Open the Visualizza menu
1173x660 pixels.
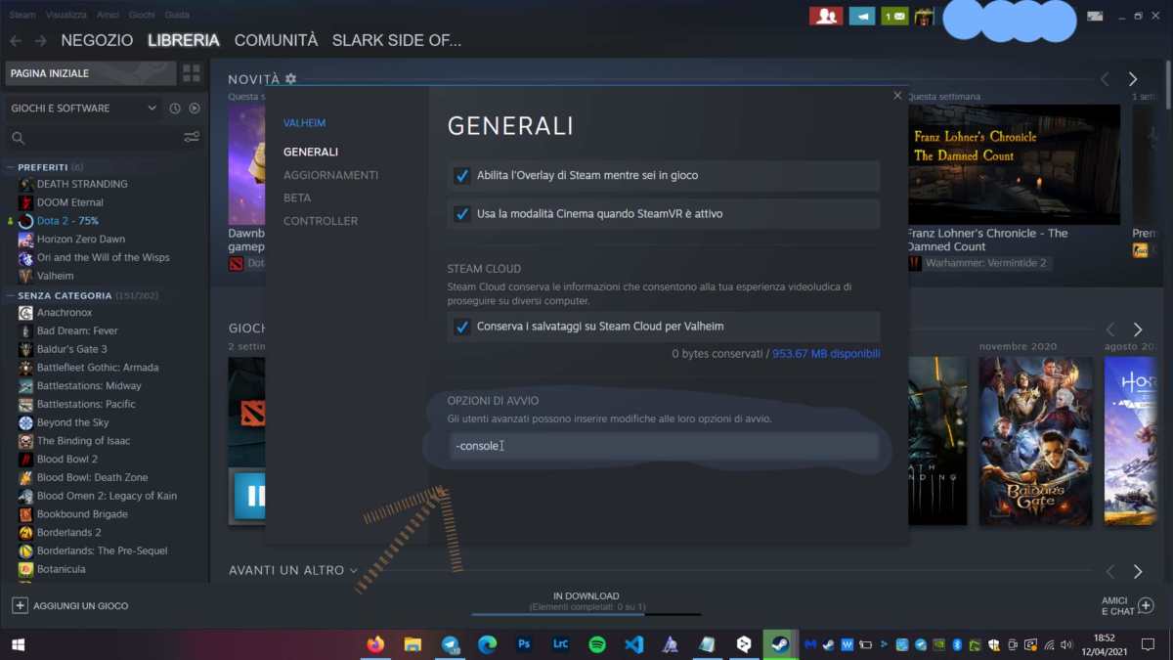point(66,16)
